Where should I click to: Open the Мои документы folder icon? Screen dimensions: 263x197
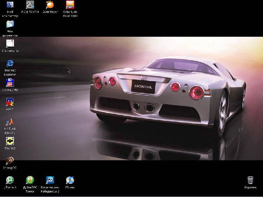coord(10,24)
